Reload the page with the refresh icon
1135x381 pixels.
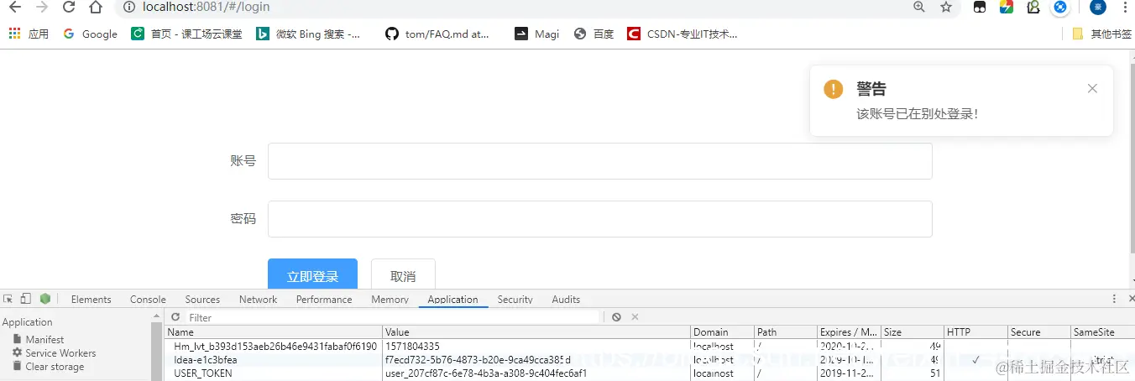click(69, 8)
